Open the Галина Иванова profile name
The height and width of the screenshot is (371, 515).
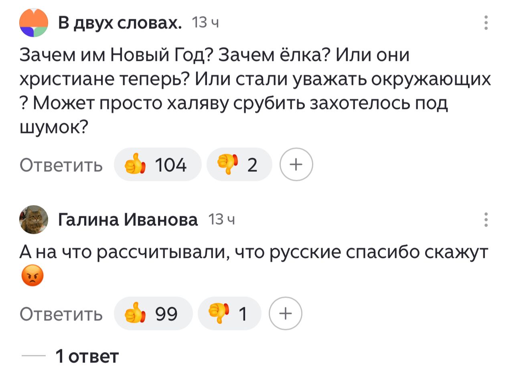(x=128, y=220)
